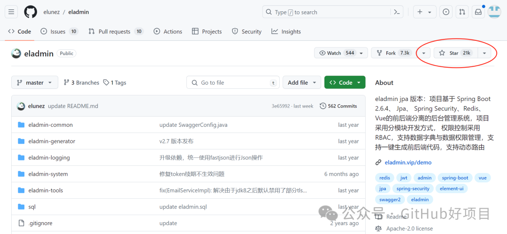This screenshot has height=234, width=507.
Task: Select the redis topic tag
Action: [x=384, y=178]
